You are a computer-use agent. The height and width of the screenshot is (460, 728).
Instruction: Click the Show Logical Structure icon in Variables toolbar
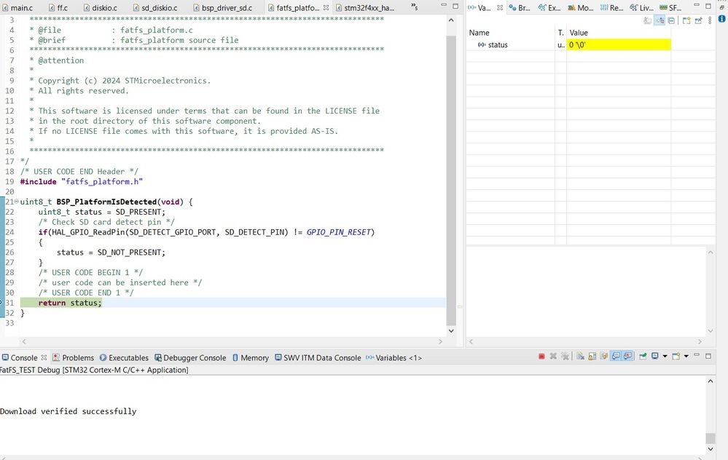[x=660, y=20]
